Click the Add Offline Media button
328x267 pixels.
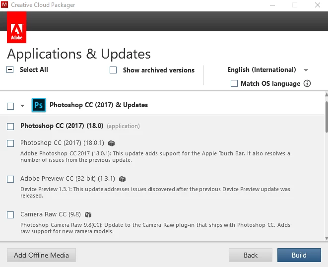pyautogui.click(x=41, y=255)
